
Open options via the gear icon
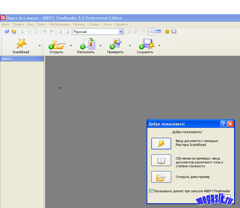click(x=167, y=31)
